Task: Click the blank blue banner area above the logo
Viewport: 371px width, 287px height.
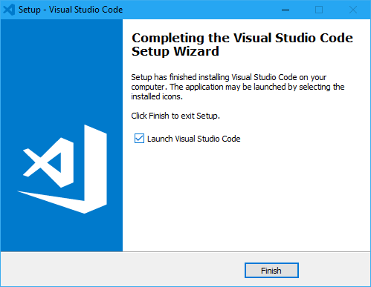Action: pos(62,72)
